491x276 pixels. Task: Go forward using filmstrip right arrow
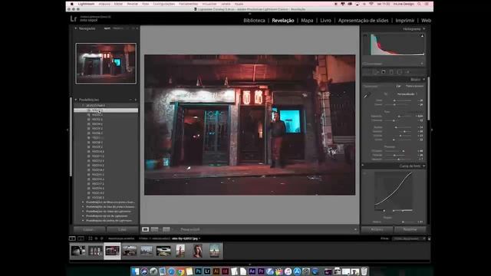tap(101, 238)
